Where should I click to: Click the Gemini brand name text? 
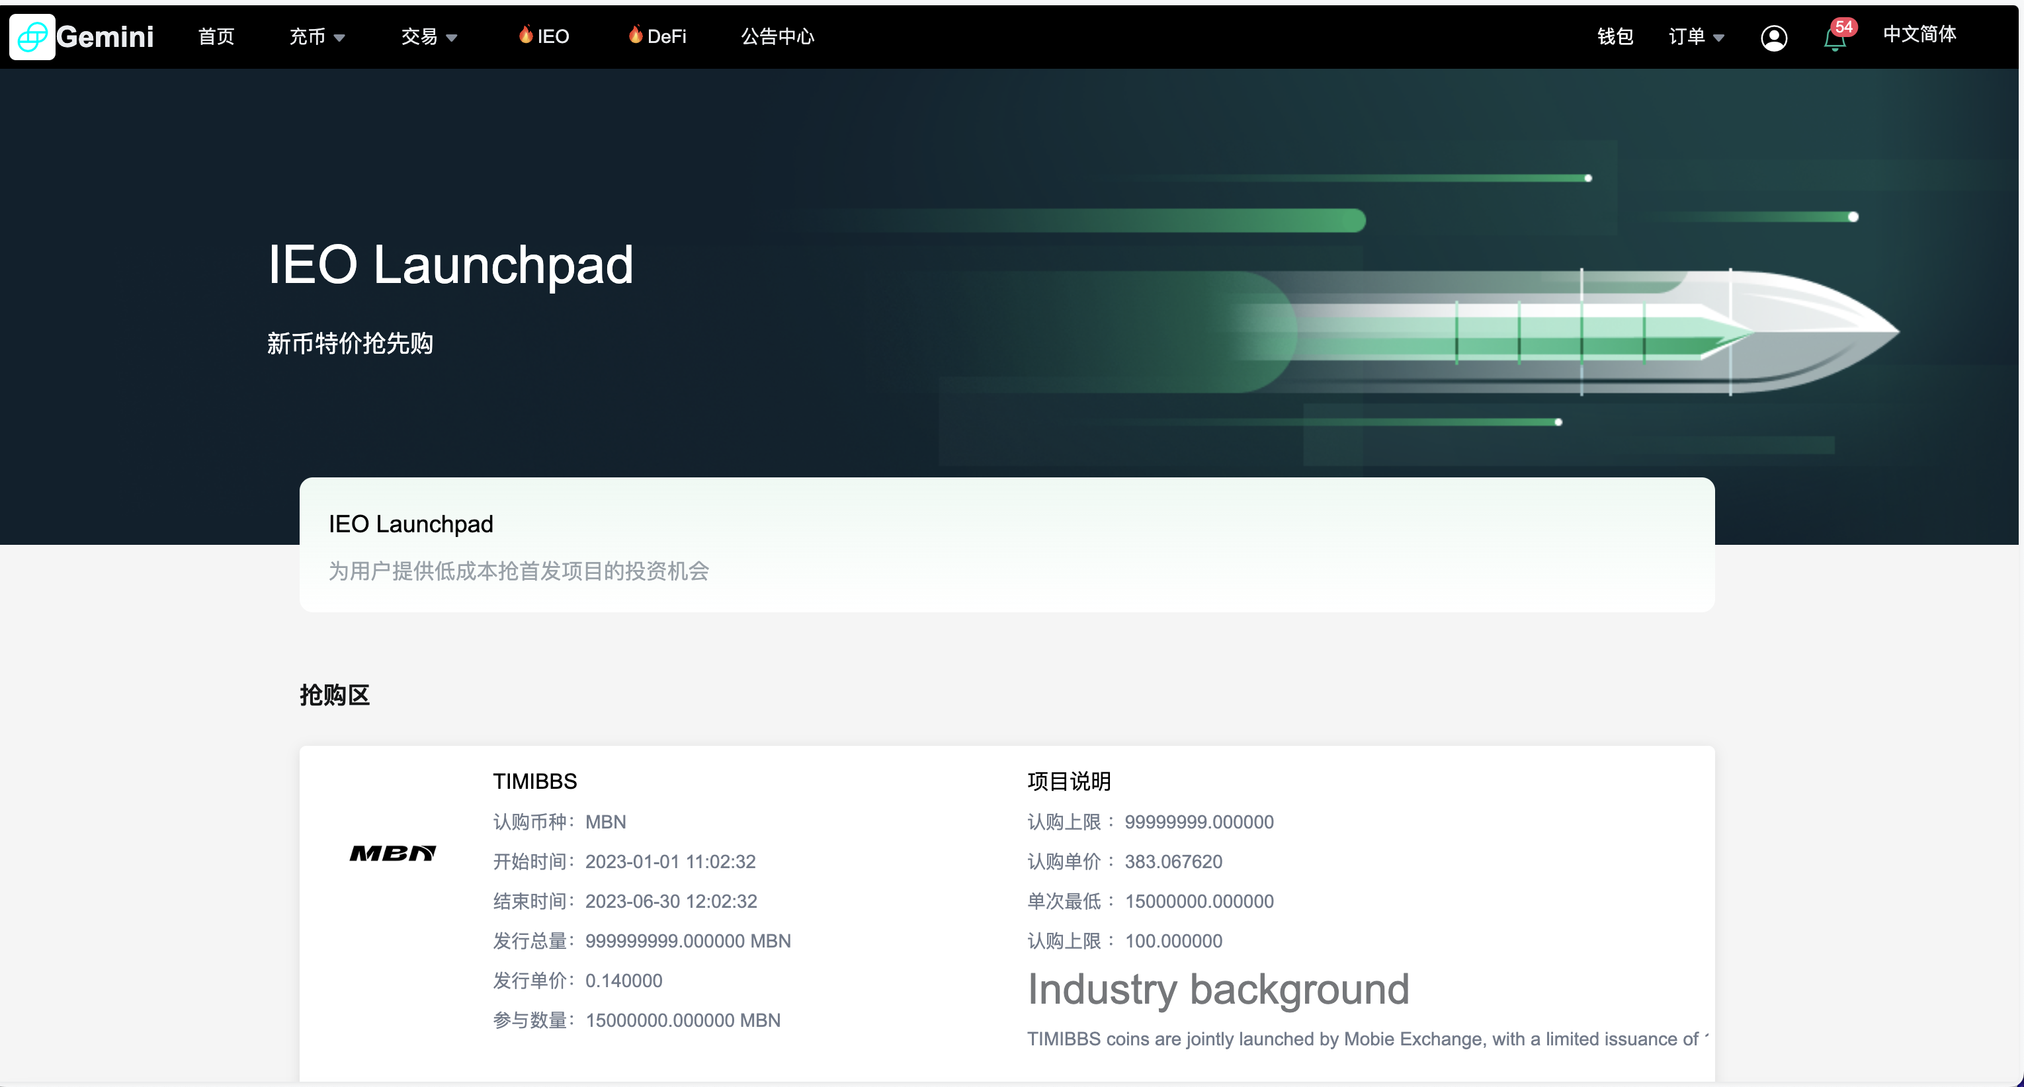[x=105, y=37]
